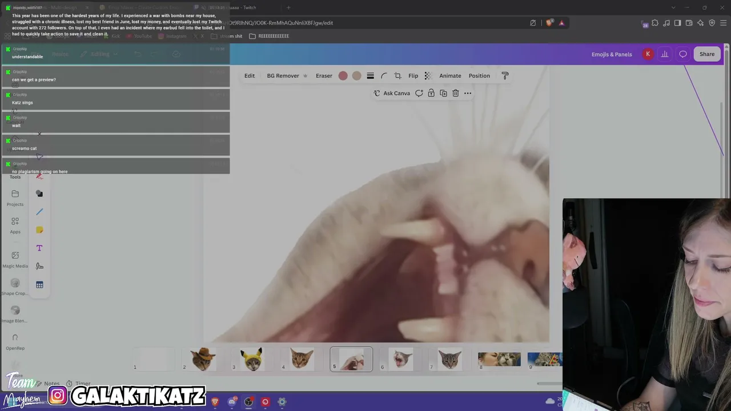The height and width of the screenshot is (411, 731).
Task: Open the analytics bar chart icon
Action: [x=665, y=54]
